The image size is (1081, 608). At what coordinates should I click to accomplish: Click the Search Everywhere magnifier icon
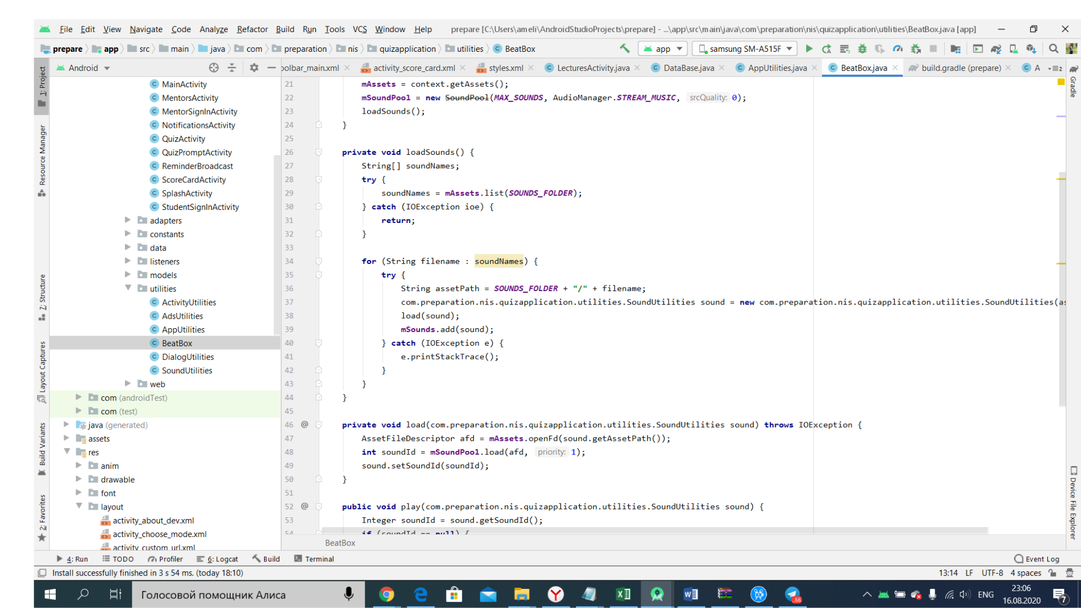[x=1053, y=48]
